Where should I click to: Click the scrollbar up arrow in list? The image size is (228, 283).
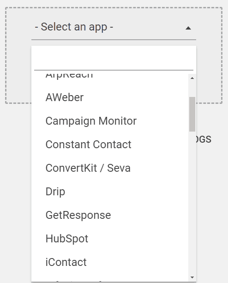tap(192, 78)
